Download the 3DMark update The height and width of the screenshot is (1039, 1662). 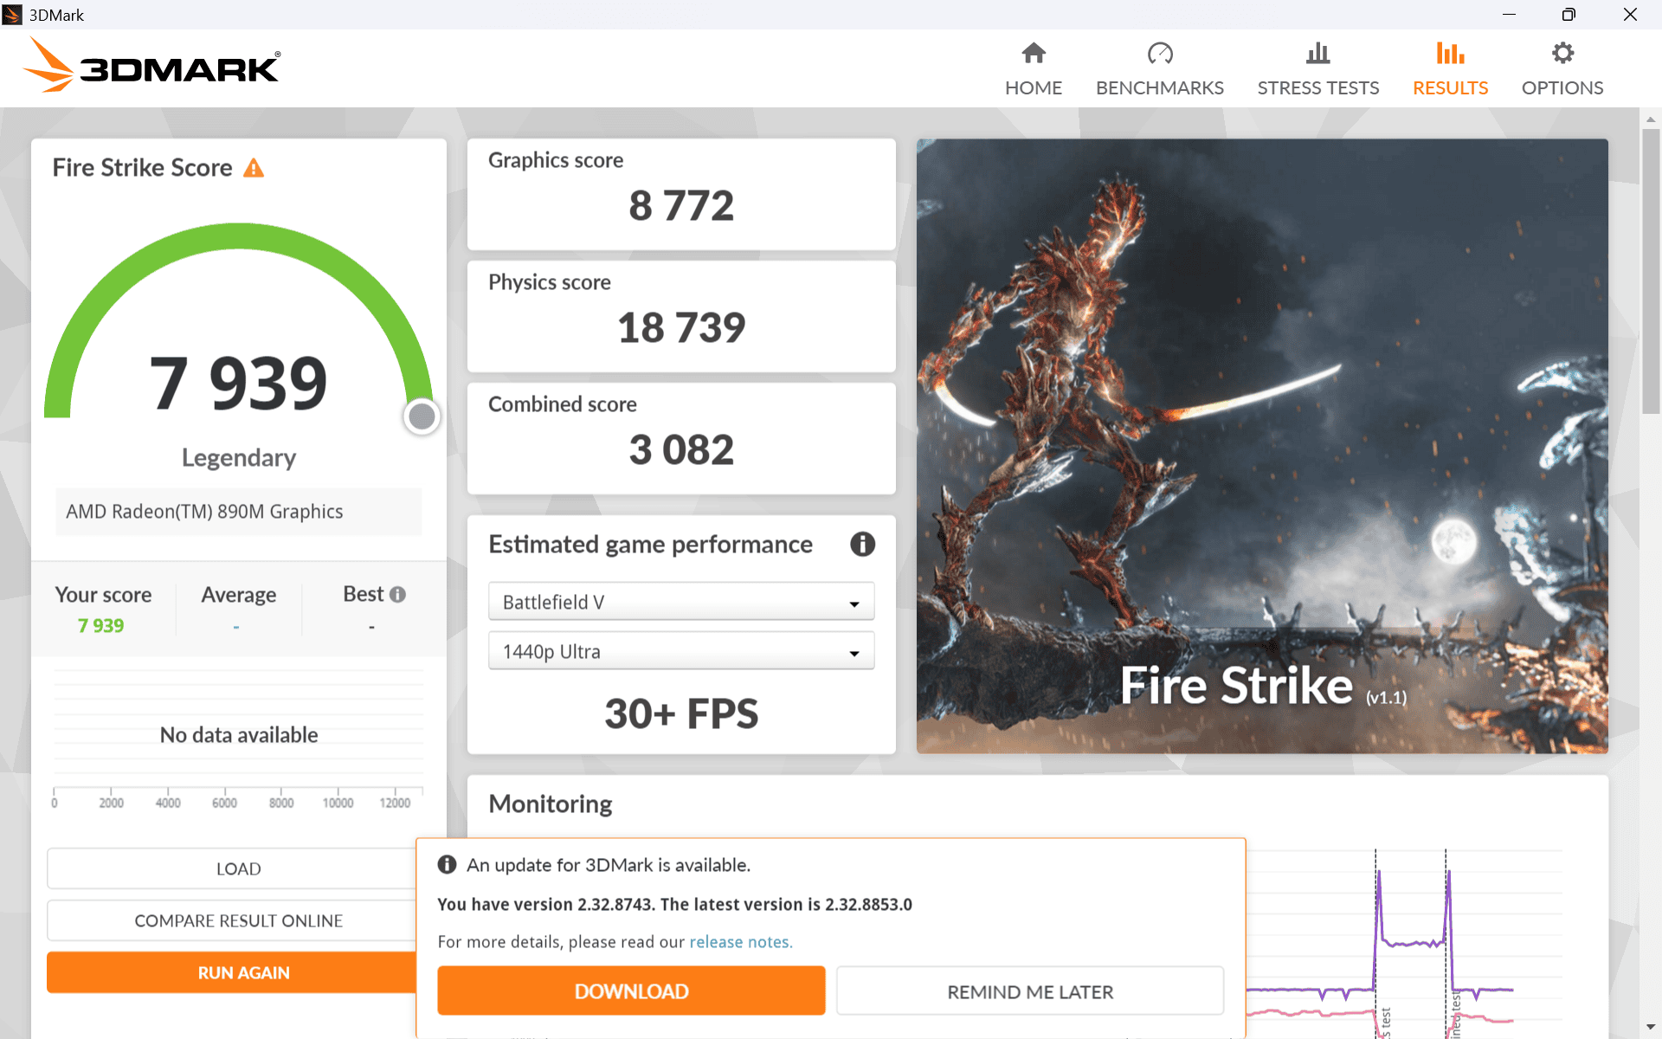point(631,991)
